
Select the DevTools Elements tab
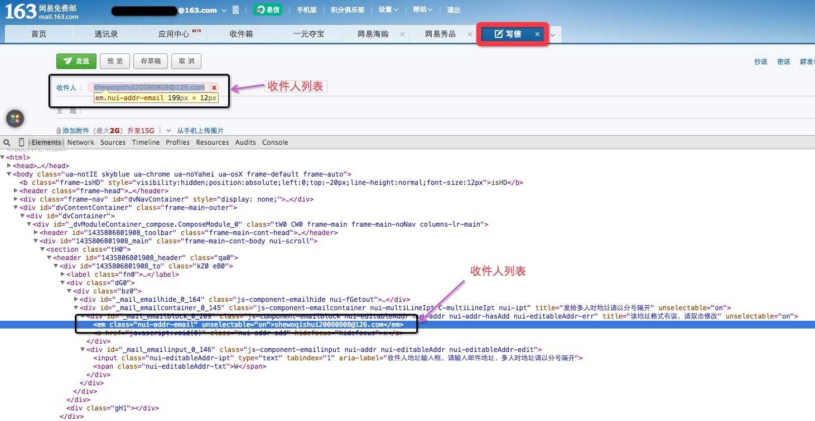coord(46,143)
